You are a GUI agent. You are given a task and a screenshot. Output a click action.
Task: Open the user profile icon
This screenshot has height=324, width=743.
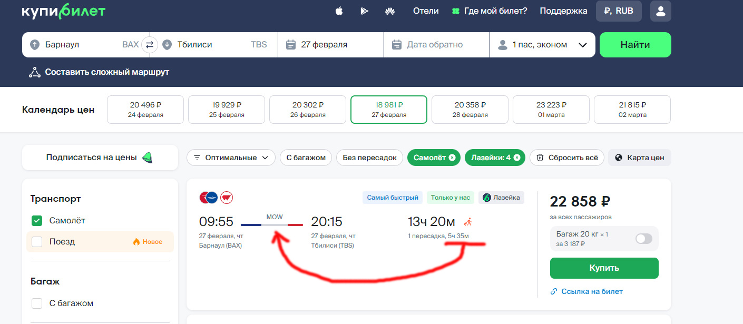[661, 11]
